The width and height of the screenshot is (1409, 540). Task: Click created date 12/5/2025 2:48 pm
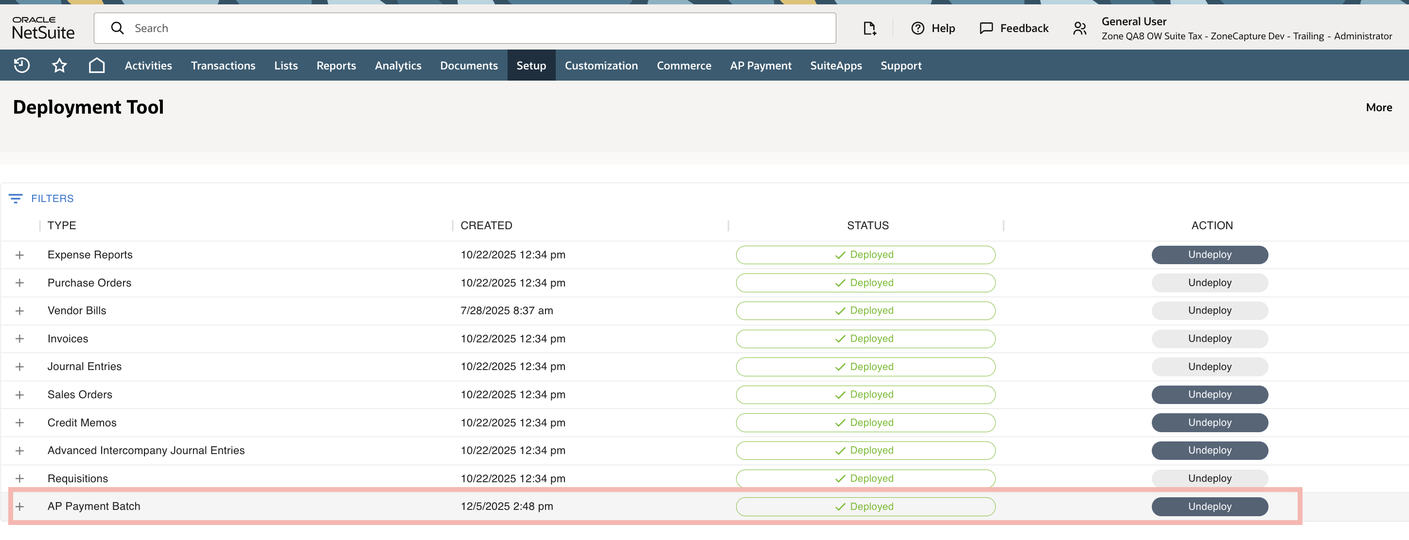[x=507, y=506]
